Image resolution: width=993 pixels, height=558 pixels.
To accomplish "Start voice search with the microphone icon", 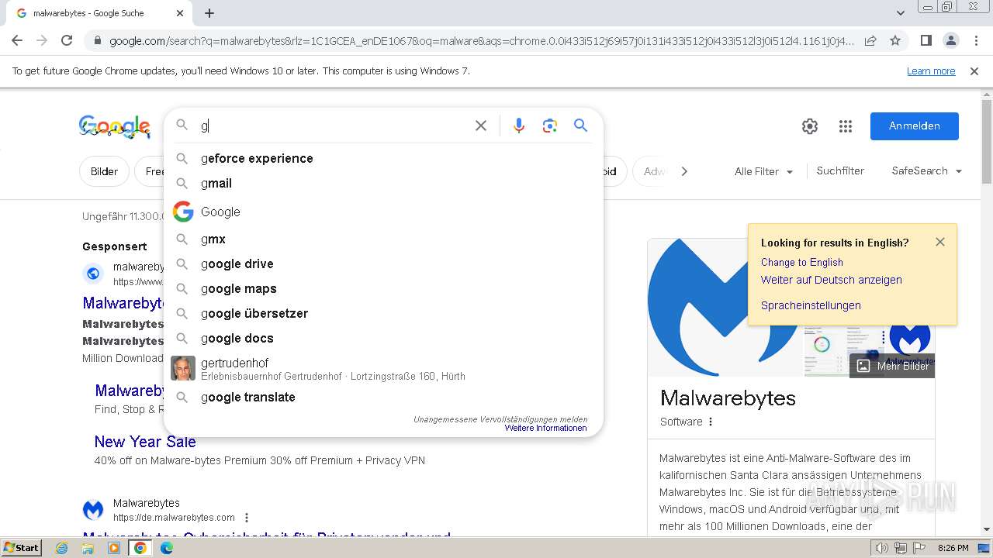I will [x=519, y=126].
